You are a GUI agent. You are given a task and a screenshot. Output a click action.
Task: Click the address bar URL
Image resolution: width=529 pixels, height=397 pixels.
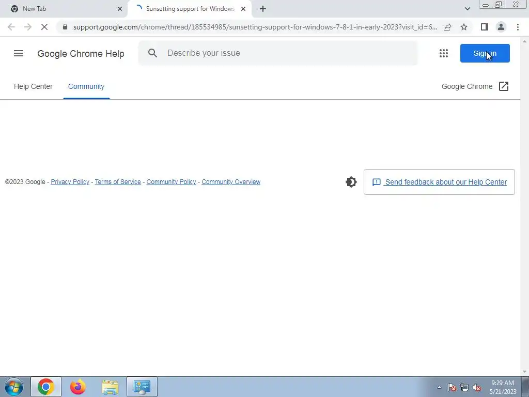255,27
